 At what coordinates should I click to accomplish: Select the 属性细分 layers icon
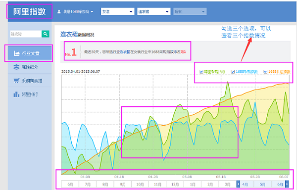[16, 67]
